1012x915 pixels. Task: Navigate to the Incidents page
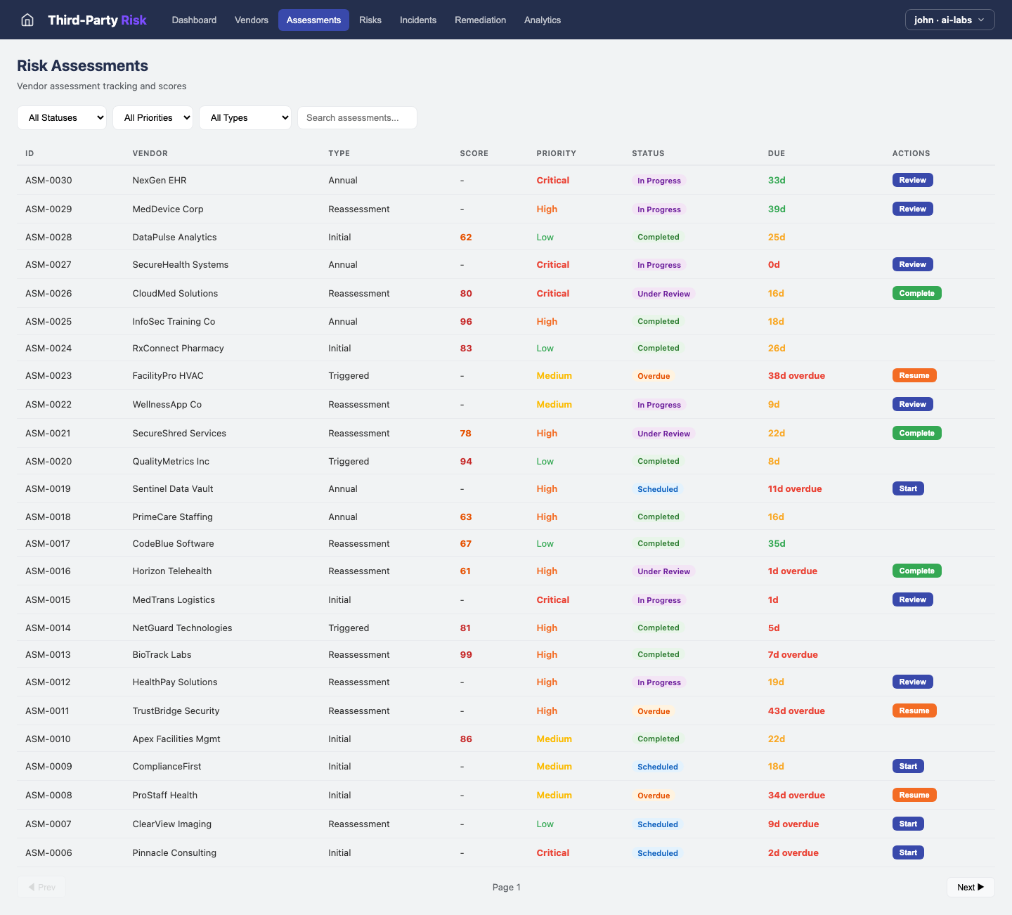click(x=418, y=20)
